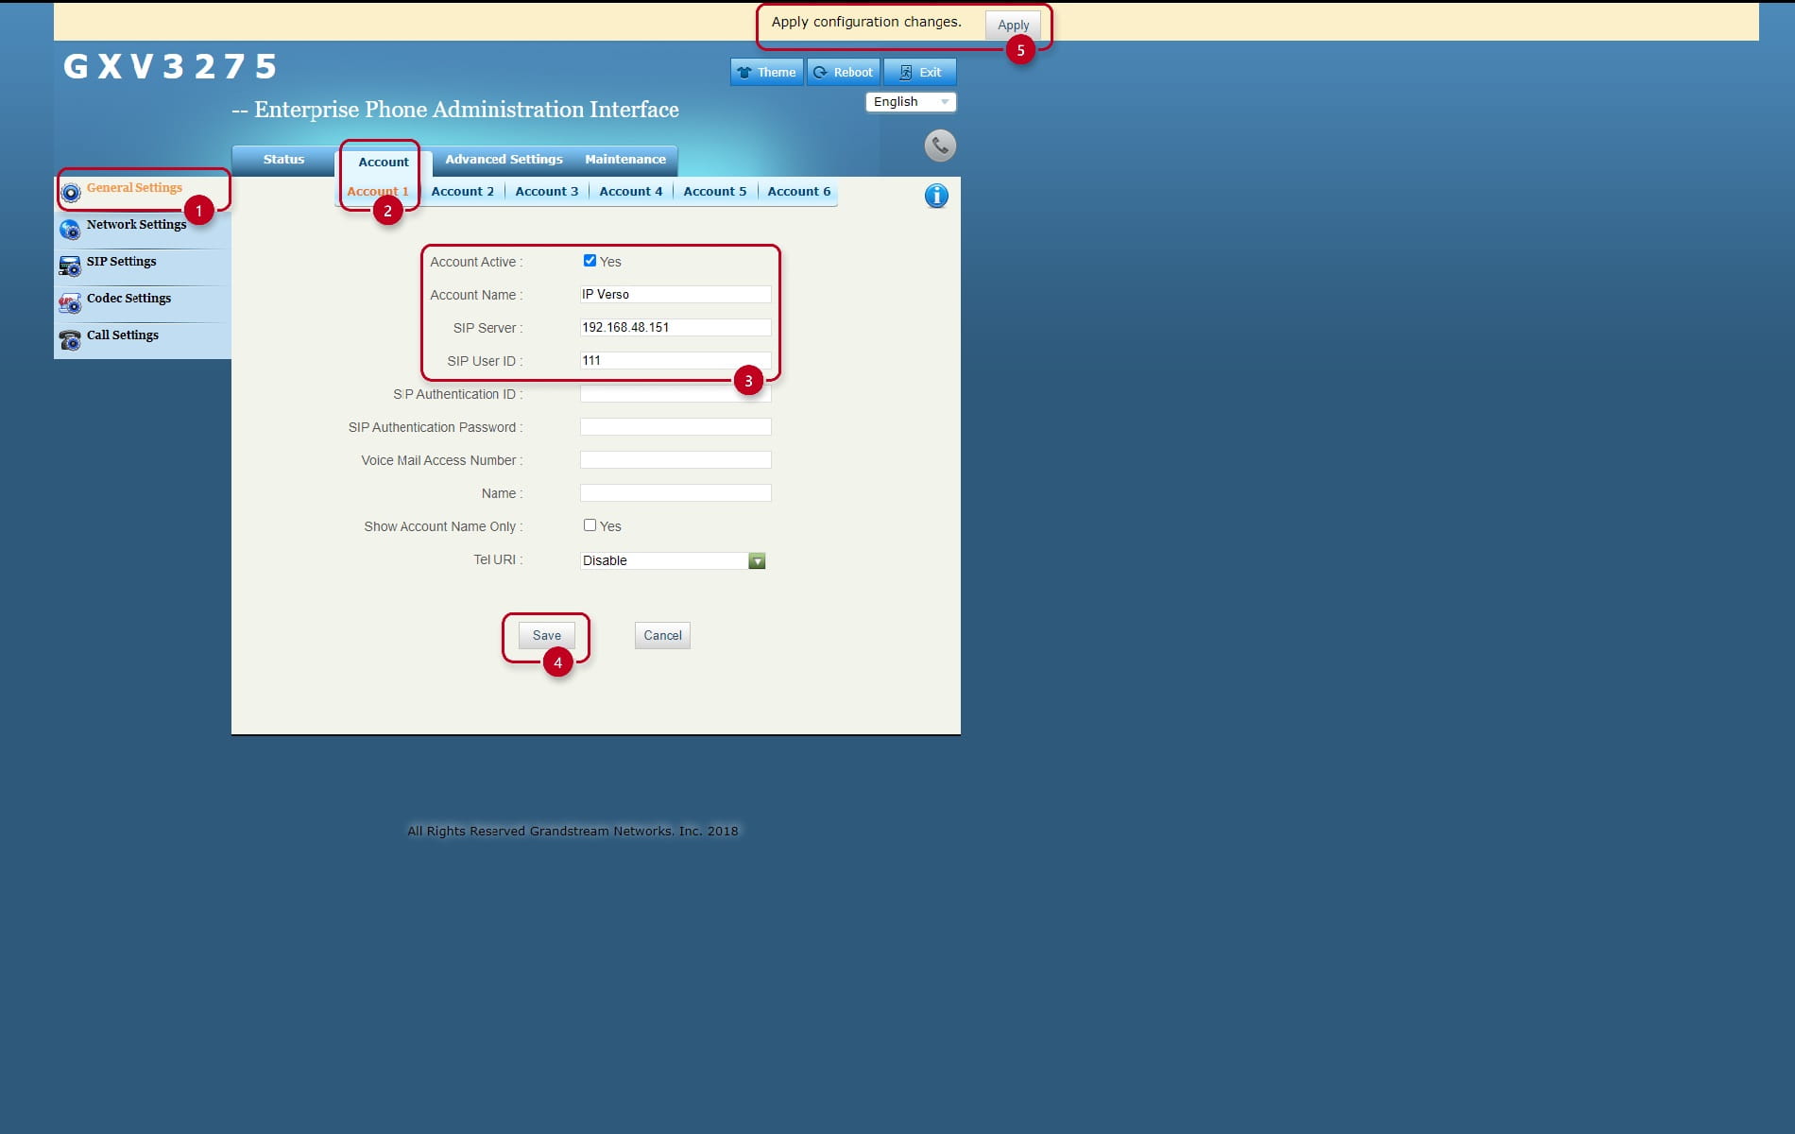Switch to the Account 6 sub-tab

(x=798, y=191)
